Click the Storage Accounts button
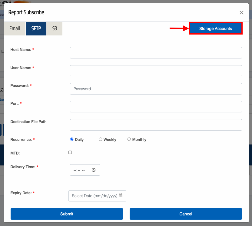 click(x=215, y=28)
